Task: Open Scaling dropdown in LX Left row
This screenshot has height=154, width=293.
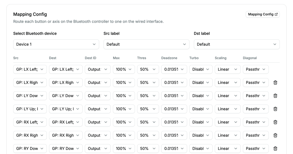Action: [x=227, y=69]
